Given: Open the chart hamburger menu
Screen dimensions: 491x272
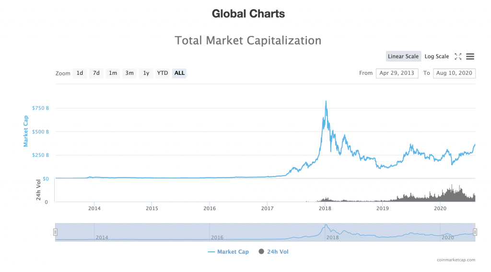Looking at the screenshot, I should (470, 57).
